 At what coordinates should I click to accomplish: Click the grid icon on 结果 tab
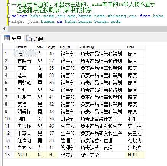coord(7,38)
